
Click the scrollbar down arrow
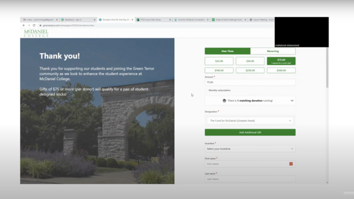(x=327, y=182)
